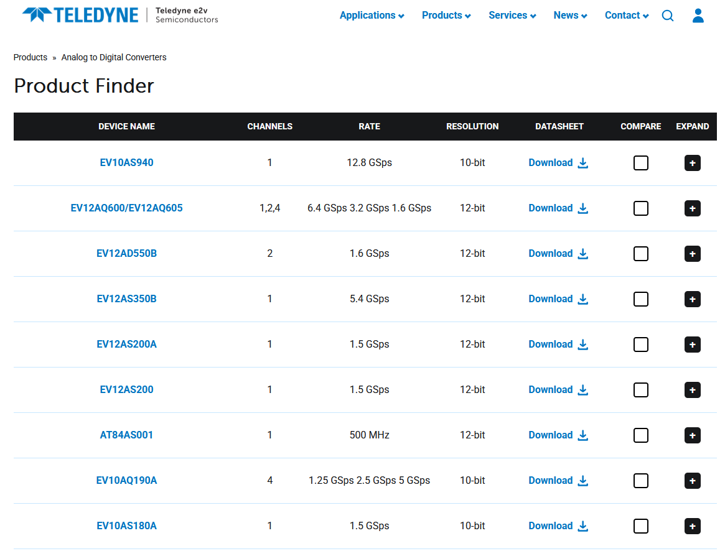The height and width of the screenshot is (551, 725).
Task: Expand the EV10AS180A row details
Action: 692,526
